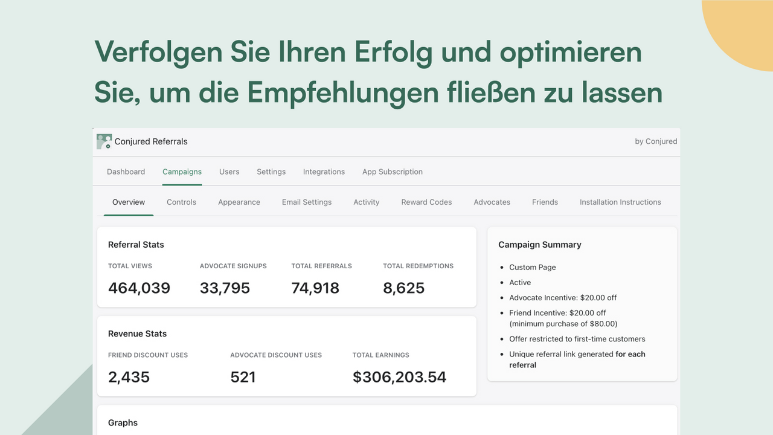Screen dimensions: 773x435
Task: Click the "Custom Page" summary item
Action: point(532,267)
